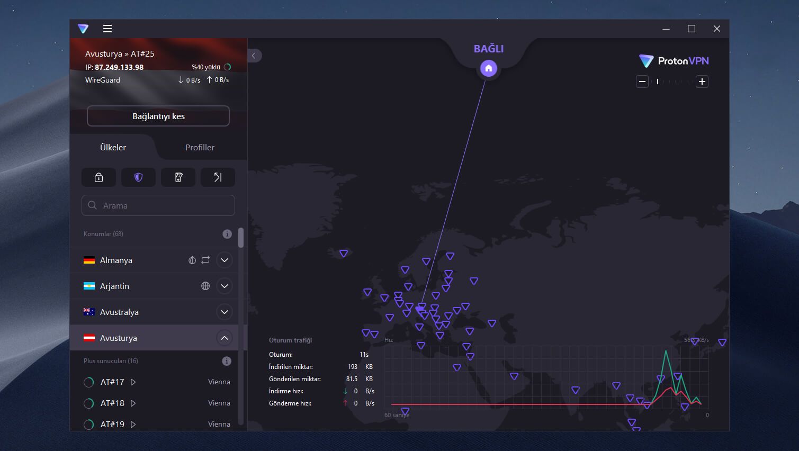799x451 pixels.
Task: Click the server list scrollbar
Action: (241, 238)
